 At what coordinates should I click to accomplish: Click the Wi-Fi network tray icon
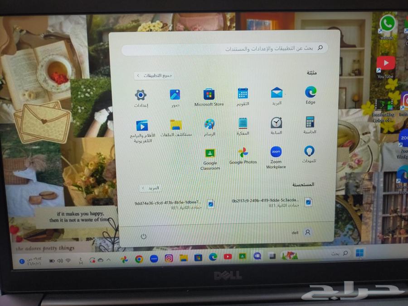(x=68, y=261)
